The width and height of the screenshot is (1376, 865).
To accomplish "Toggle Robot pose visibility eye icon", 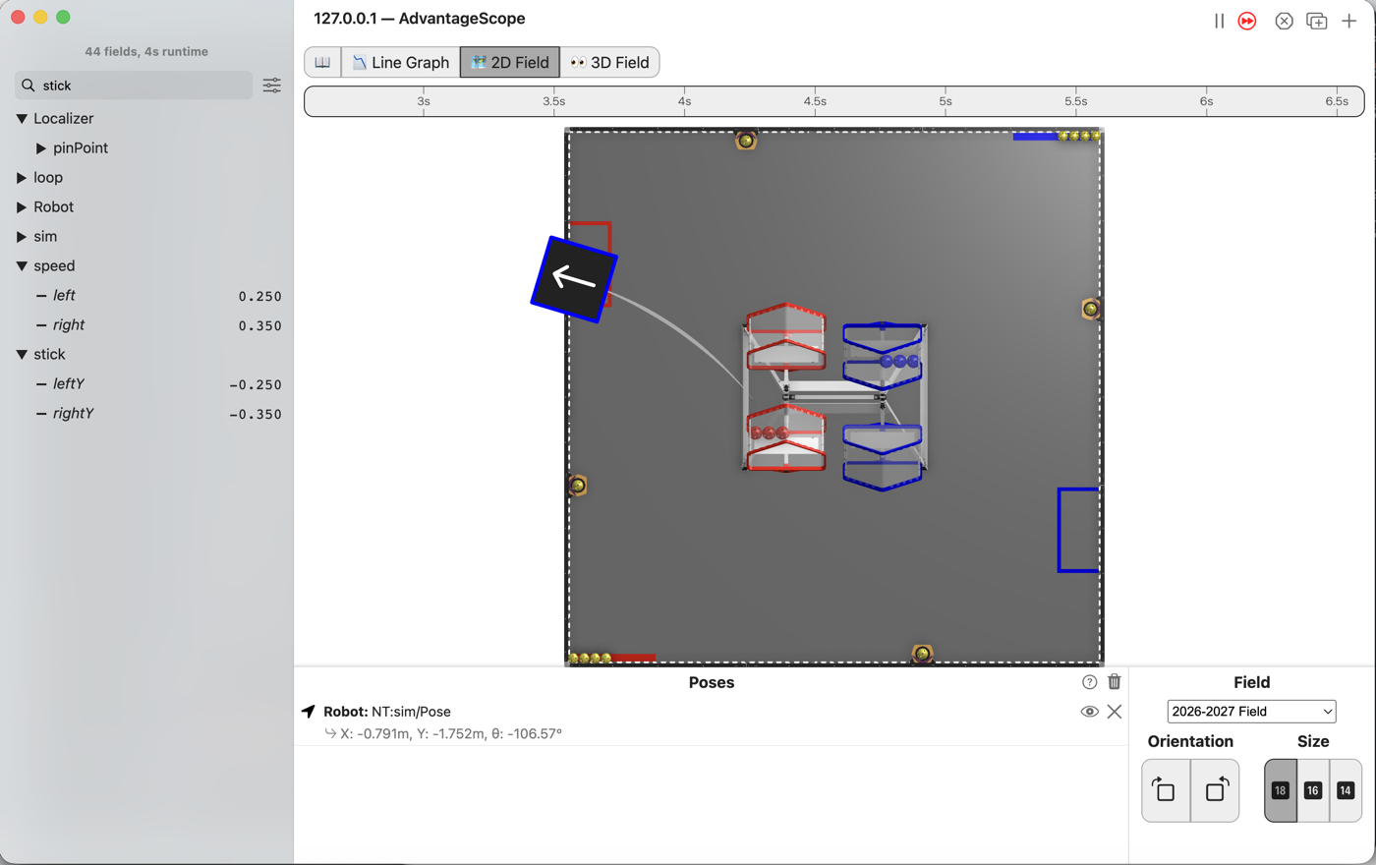I will pyautogui.click(x=1089, y=712).
